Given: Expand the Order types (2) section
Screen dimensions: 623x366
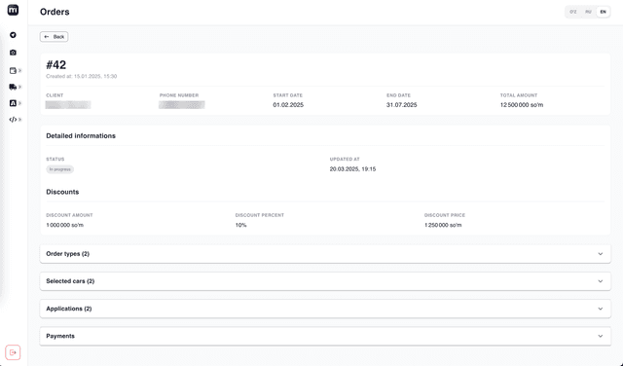Looking at the screenshot, I should [325, 253].
